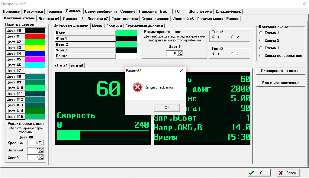Select Схема 3 radio button
This screenshot has width=309, height=178.
[x=261, y=48]
